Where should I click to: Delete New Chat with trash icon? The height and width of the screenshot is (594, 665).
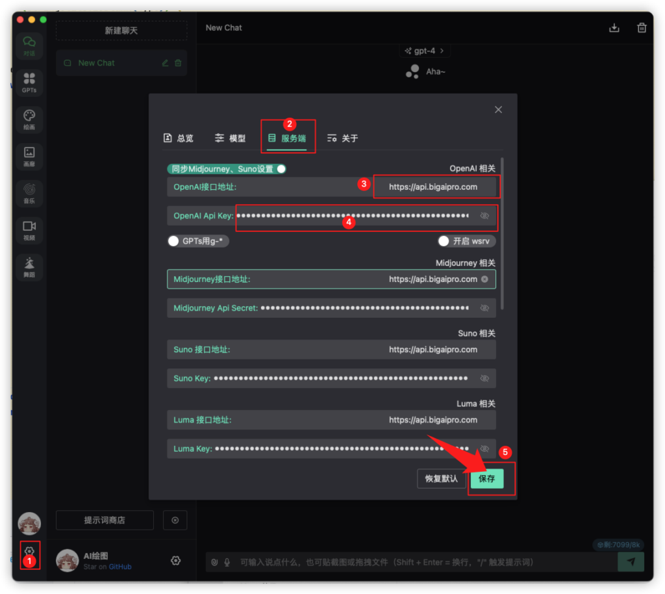(x=178, y=63)
